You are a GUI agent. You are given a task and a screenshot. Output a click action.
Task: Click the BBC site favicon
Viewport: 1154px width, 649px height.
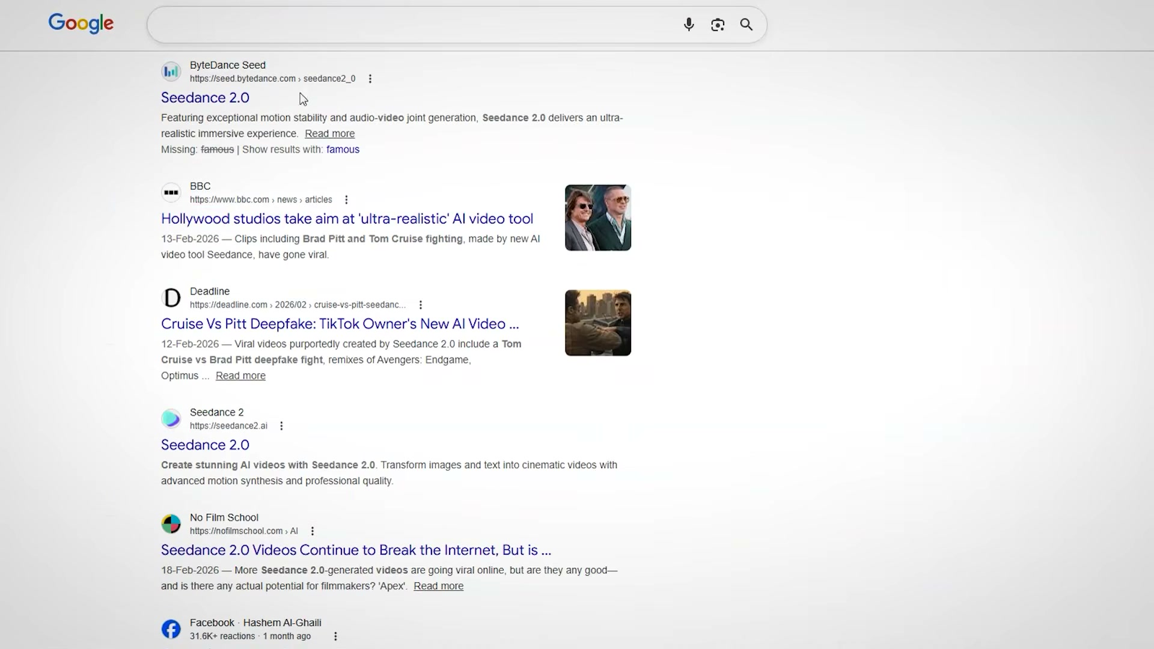coord(171,193)
